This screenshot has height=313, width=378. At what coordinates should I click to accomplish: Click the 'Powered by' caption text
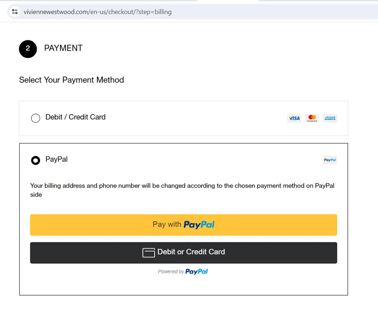[x=171, y=271]
